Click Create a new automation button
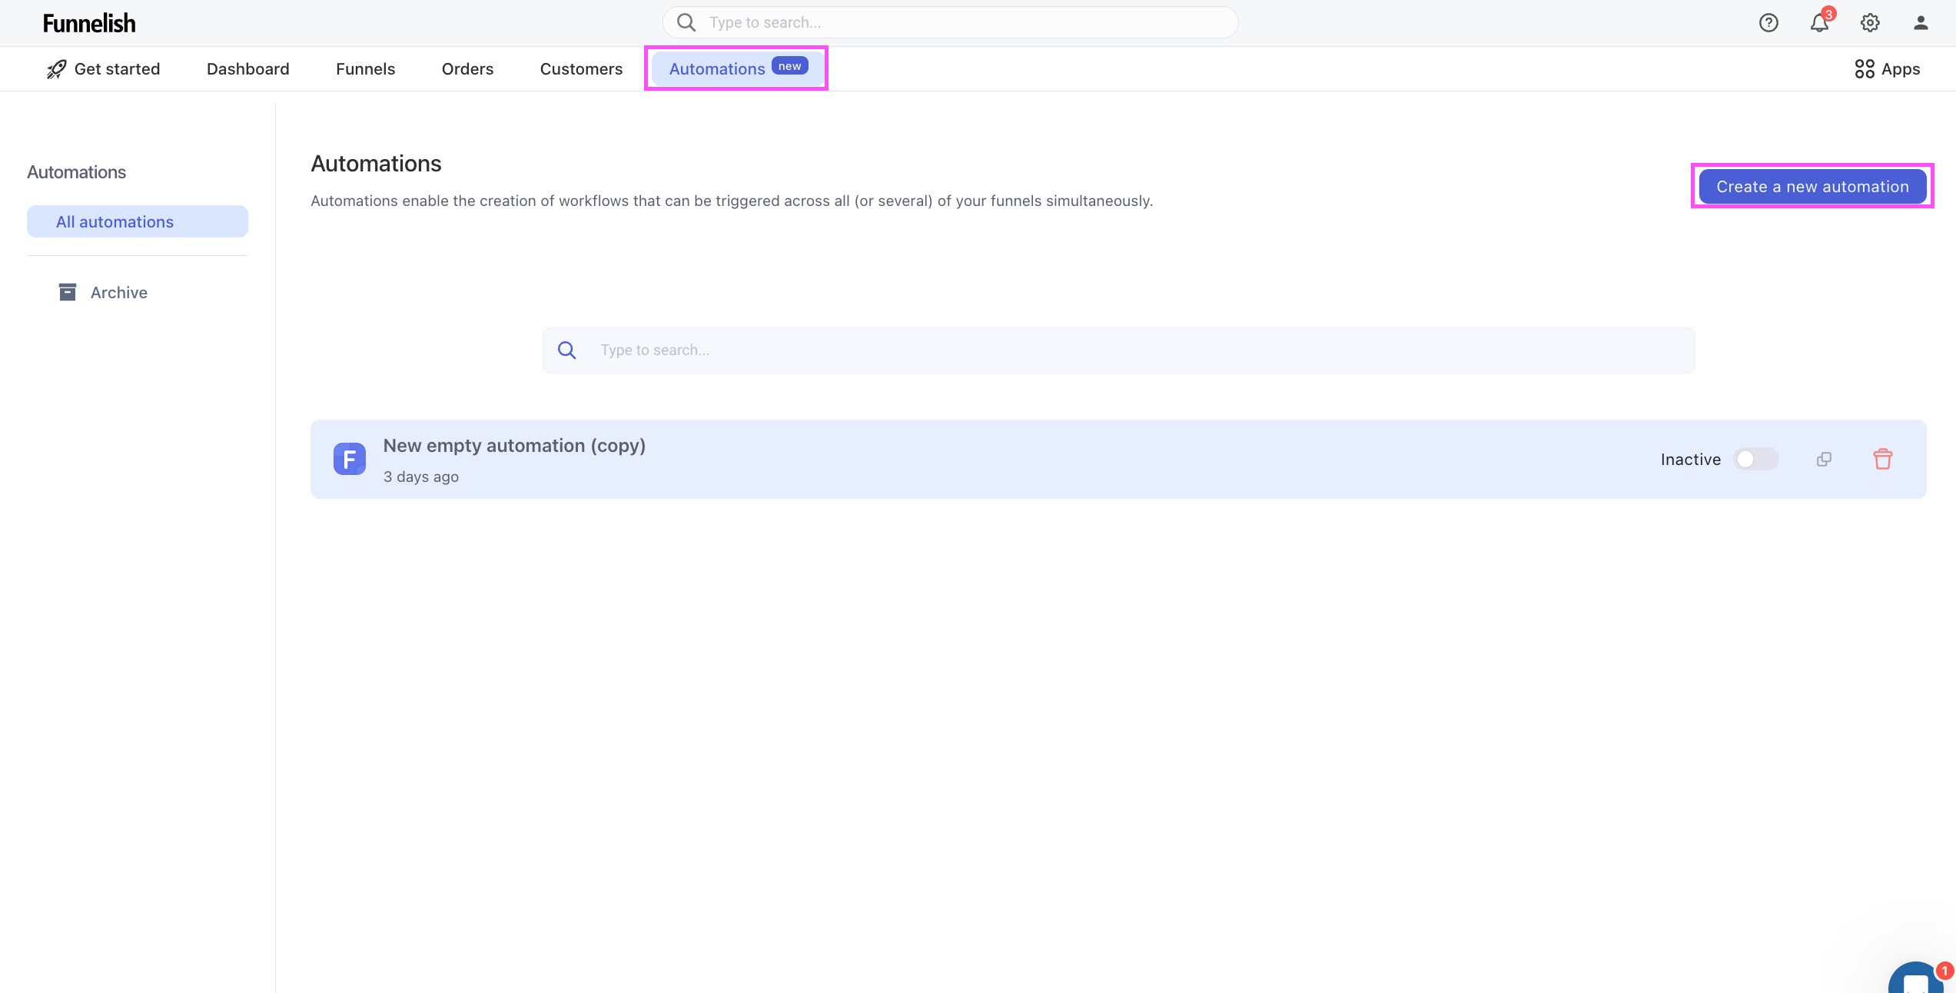1956x993 pixels. click(1812, 187)
